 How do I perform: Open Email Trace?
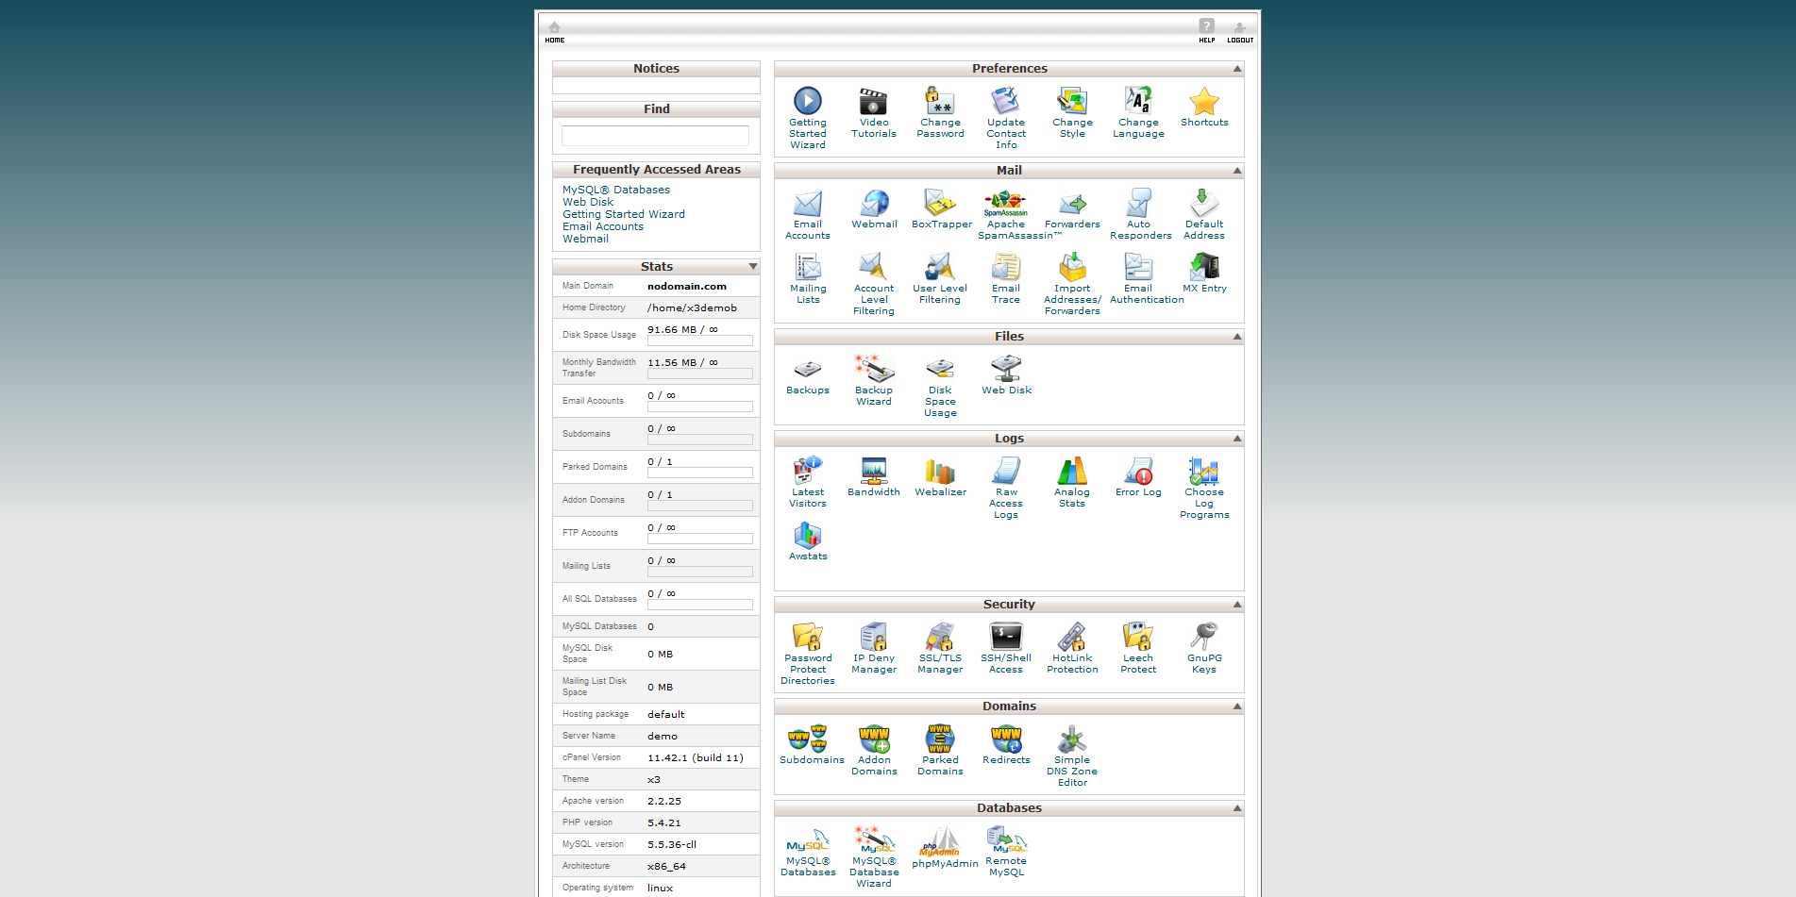(x=1006, y=267)
